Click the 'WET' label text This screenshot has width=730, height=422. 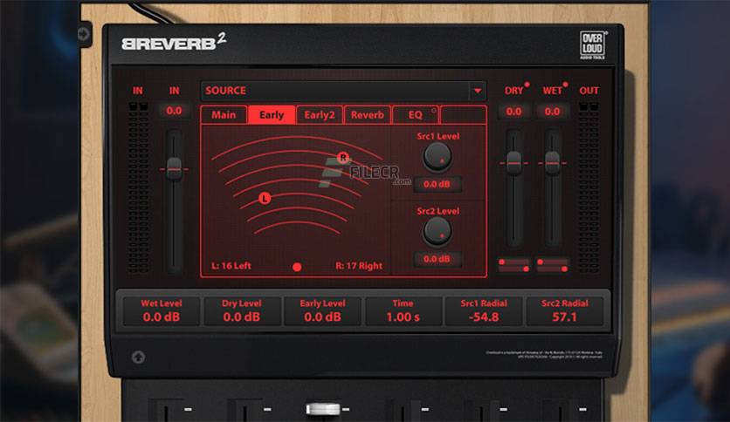coord(552,91)
